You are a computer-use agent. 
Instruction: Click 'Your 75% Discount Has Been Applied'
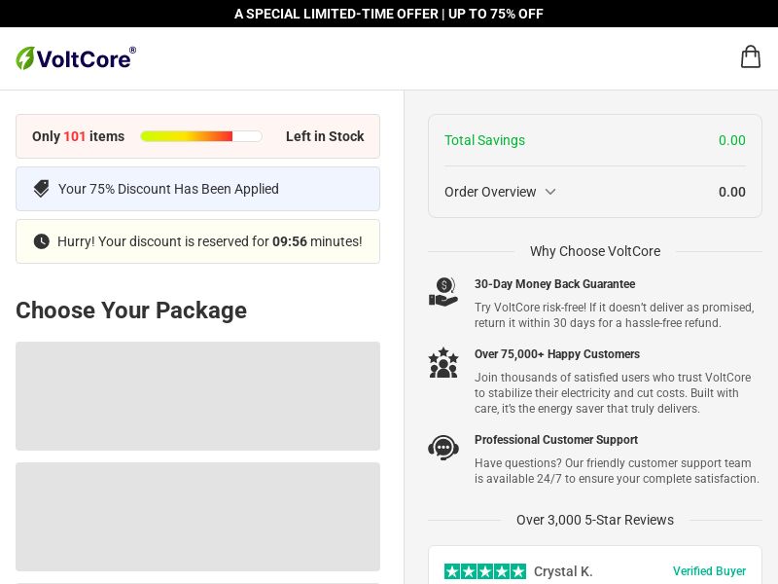click(x=168, y=189)
